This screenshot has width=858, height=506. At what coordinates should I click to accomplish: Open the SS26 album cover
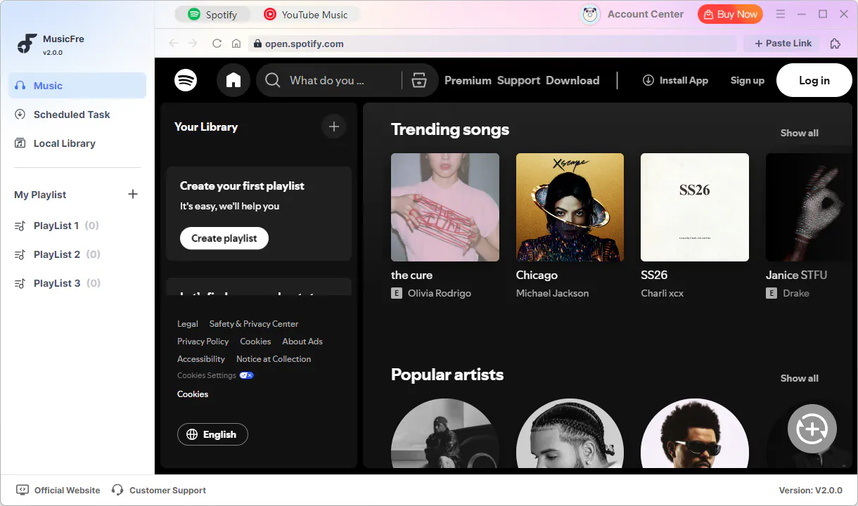click(695, 207)
